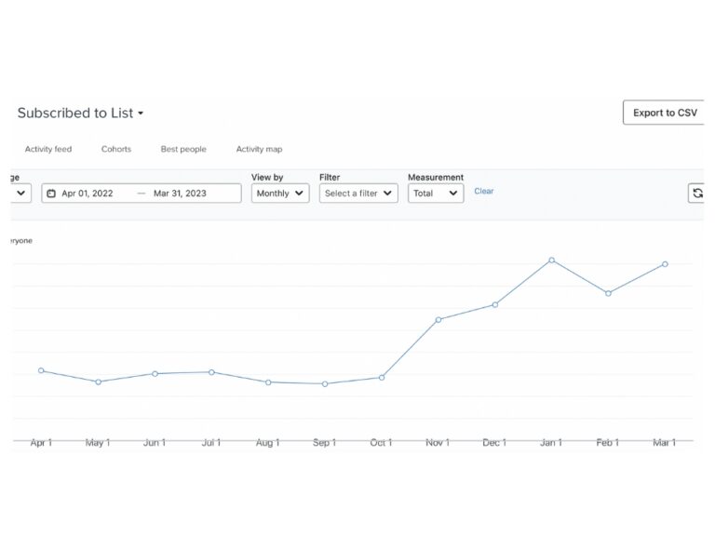Click the Sep 1 data point
The height and width of the screenshot is (549, 715).
[x=325, y=383]
